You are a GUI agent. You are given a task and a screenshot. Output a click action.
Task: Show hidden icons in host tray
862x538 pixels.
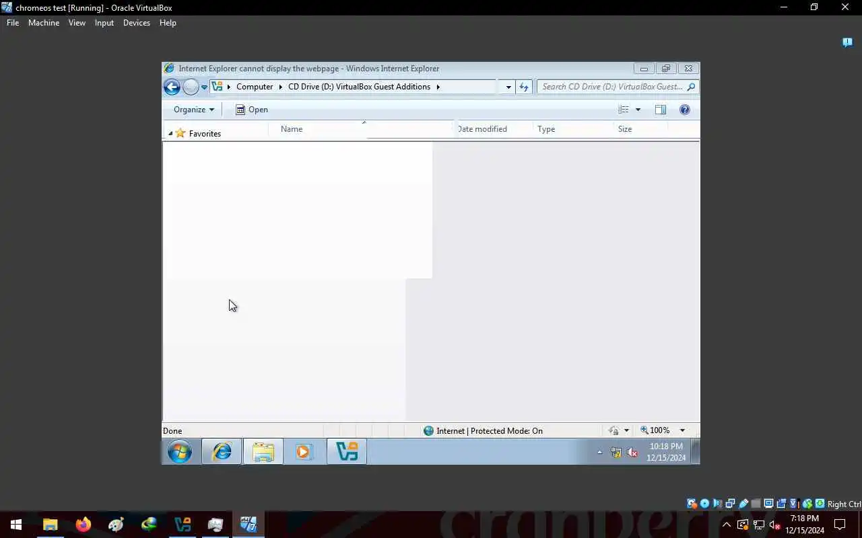(x=727, y=525)
